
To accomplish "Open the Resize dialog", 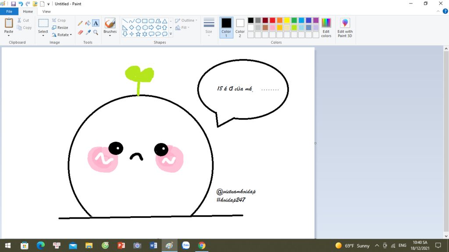I will coord(60,28).
